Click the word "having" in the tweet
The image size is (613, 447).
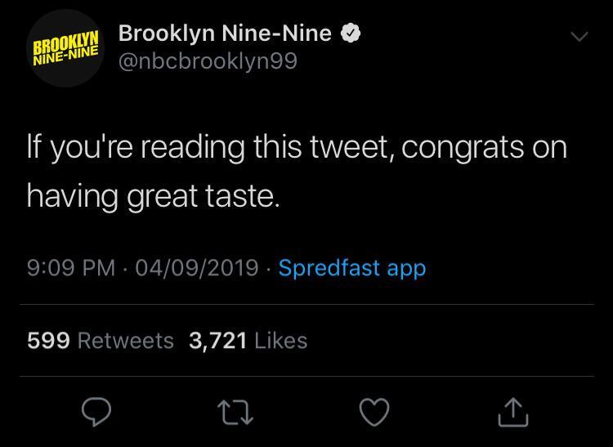pyautogui.click(x=72, y=196)
